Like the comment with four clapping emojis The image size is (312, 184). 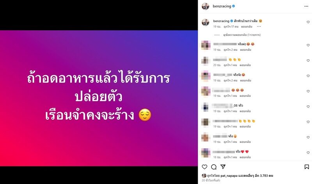pyautogui.click(x=308, y=122)
